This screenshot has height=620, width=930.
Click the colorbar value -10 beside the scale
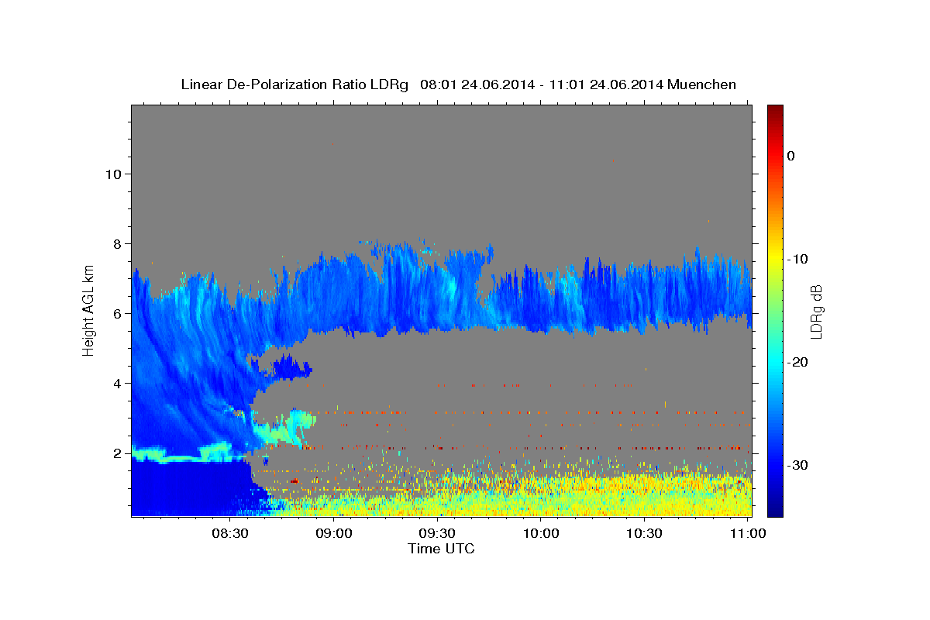pos(798,259)
